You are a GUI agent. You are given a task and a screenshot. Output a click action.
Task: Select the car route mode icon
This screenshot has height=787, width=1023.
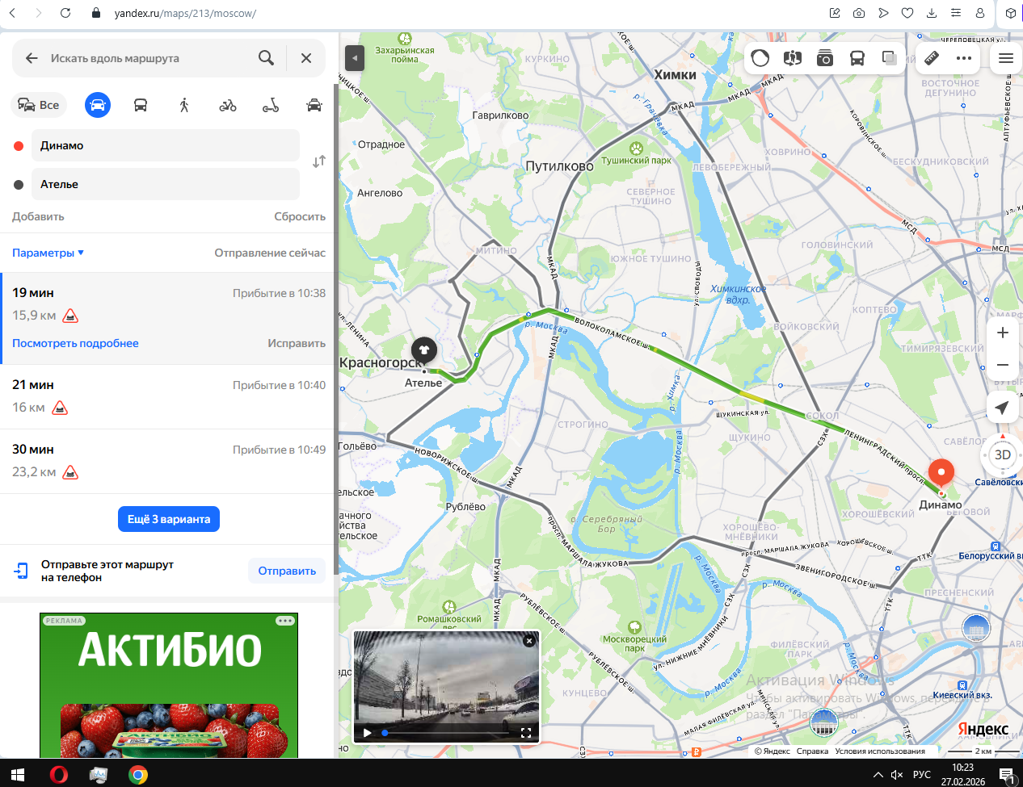coord(98,105)
